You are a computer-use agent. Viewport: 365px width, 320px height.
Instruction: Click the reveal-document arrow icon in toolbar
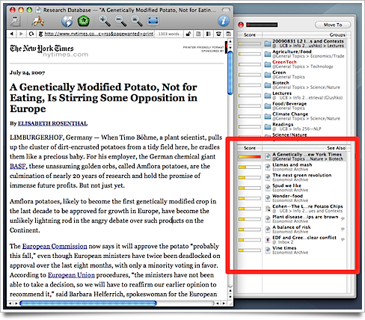pyautogui.click(x=16, y=21)
